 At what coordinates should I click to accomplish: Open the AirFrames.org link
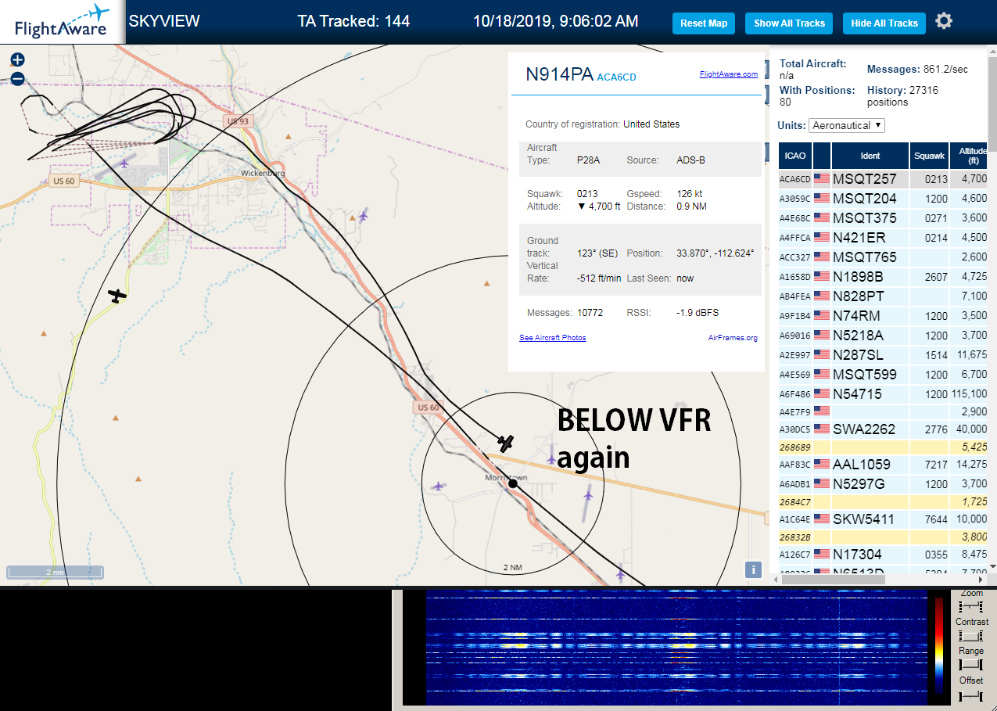pos(733,338)
